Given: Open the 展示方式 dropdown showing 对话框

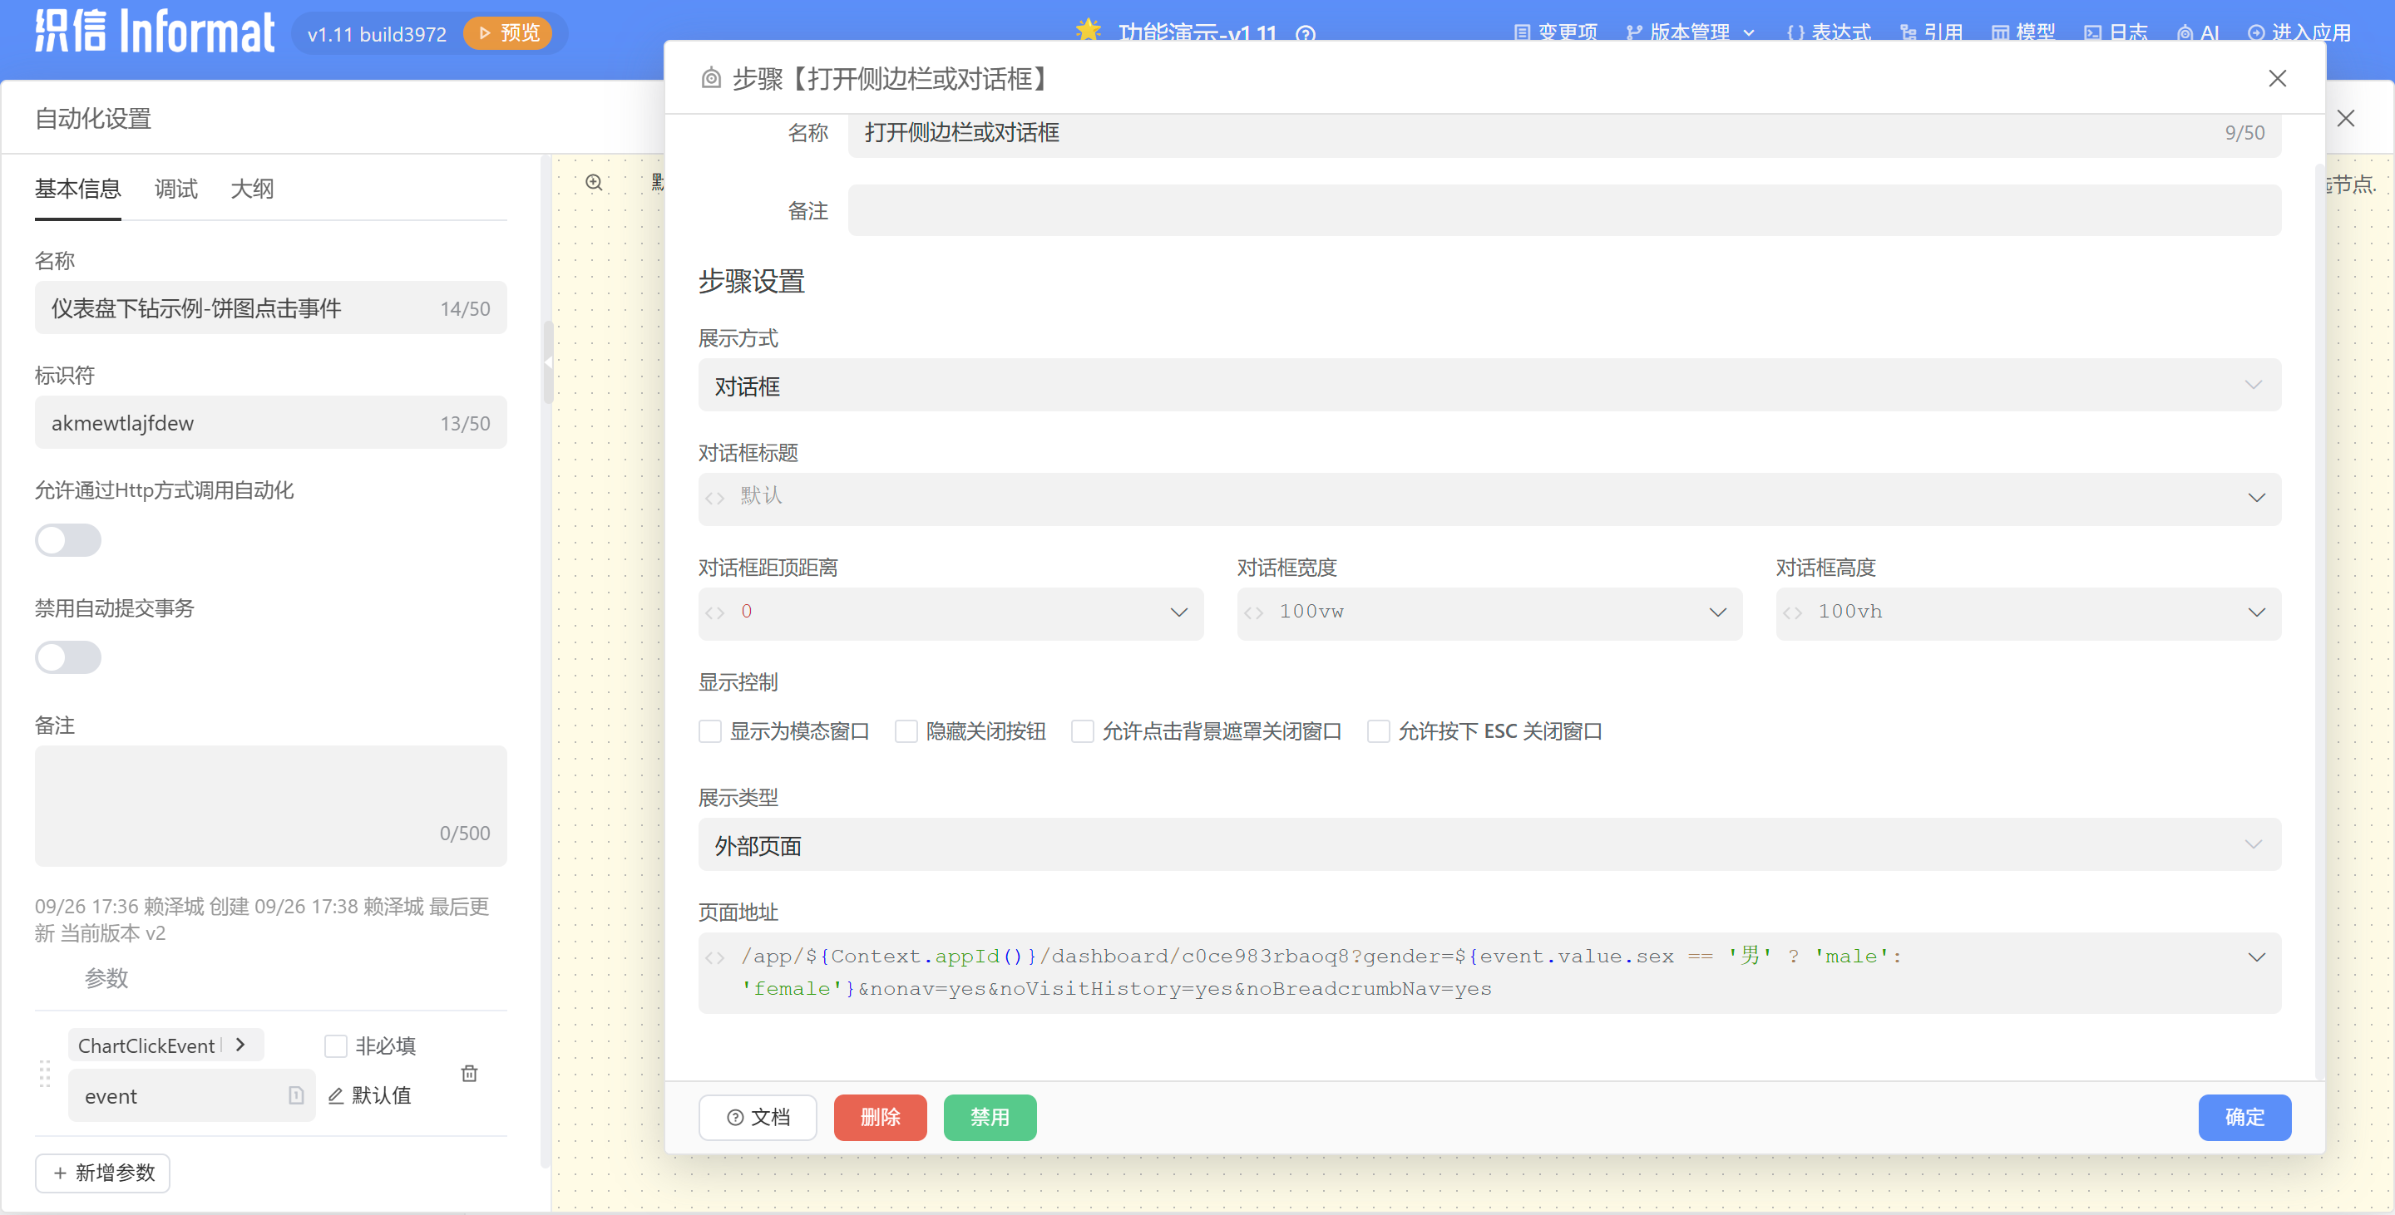Looking at the screenshot, I should tap(1488, 385).
